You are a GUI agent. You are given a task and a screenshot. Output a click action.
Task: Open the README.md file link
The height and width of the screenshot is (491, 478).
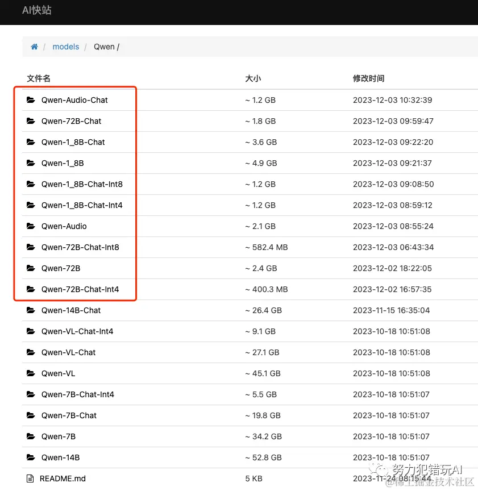pyautogui.click(x=63, y=478)
